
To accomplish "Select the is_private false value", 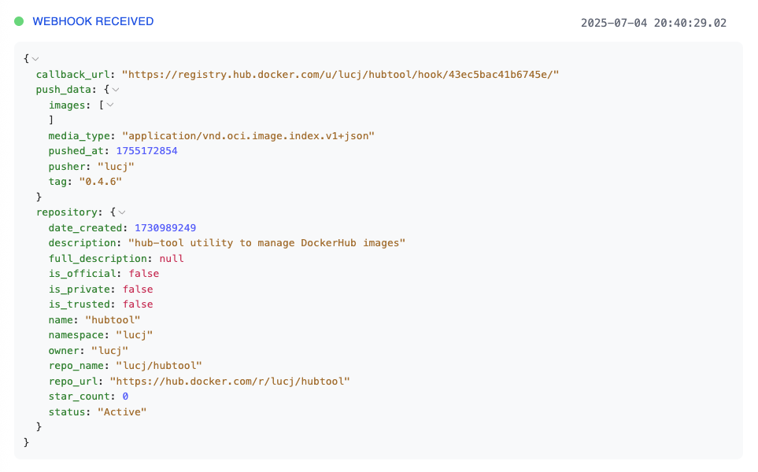I will pyautogui.click(x=138, y=289).
